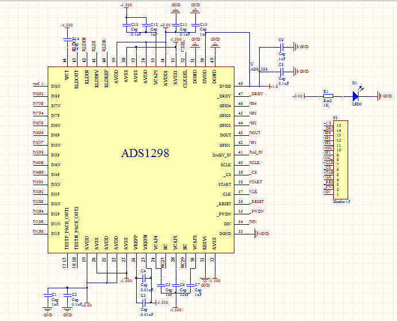Select the WCT pin name

point(67,75)
